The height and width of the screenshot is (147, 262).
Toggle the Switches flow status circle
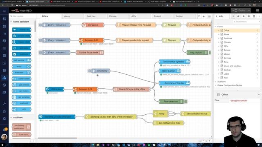[257, 38]
